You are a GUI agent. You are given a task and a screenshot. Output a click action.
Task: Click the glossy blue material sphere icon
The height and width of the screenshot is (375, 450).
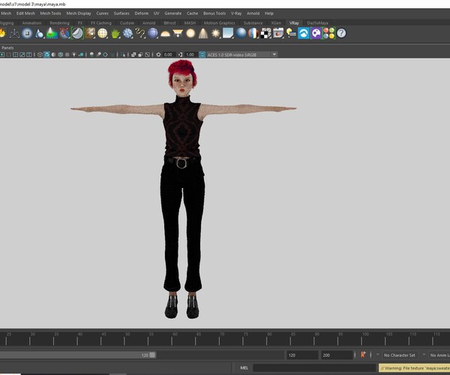tap(241, 33)
